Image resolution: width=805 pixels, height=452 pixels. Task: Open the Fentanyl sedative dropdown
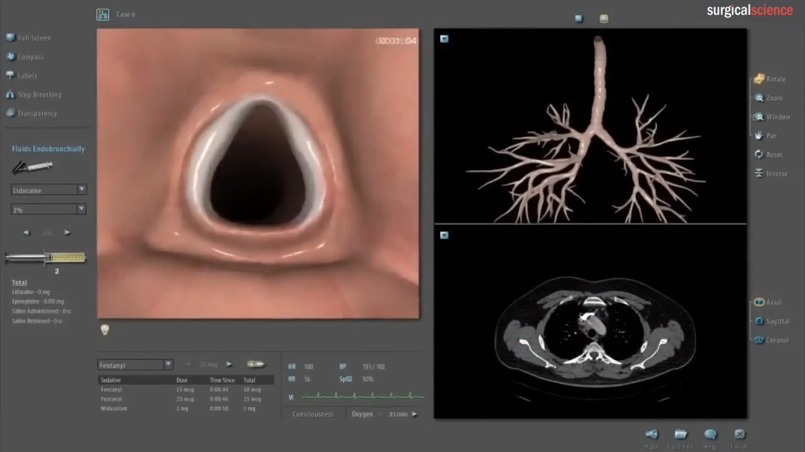click(168, 365)
